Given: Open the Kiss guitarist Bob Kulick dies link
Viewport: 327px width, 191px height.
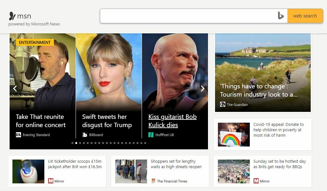Looking at the screenshot, I should pos(173,121).
